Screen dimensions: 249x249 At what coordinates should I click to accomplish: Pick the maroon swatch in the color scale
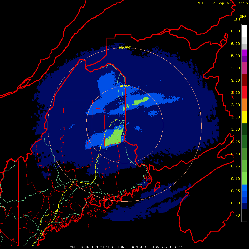pyautogui.click(x=244, y=80)
